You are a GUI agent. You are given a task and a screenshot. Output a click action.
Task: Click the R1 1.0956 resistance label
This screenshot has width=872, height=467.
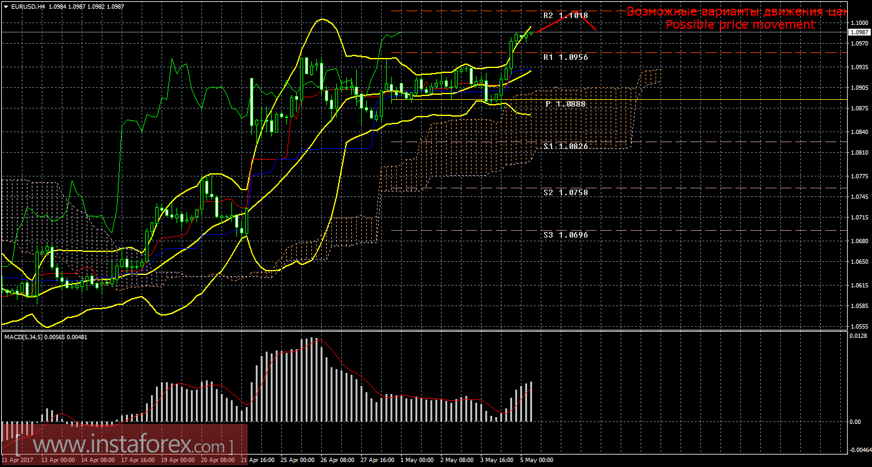pos(565,57)
